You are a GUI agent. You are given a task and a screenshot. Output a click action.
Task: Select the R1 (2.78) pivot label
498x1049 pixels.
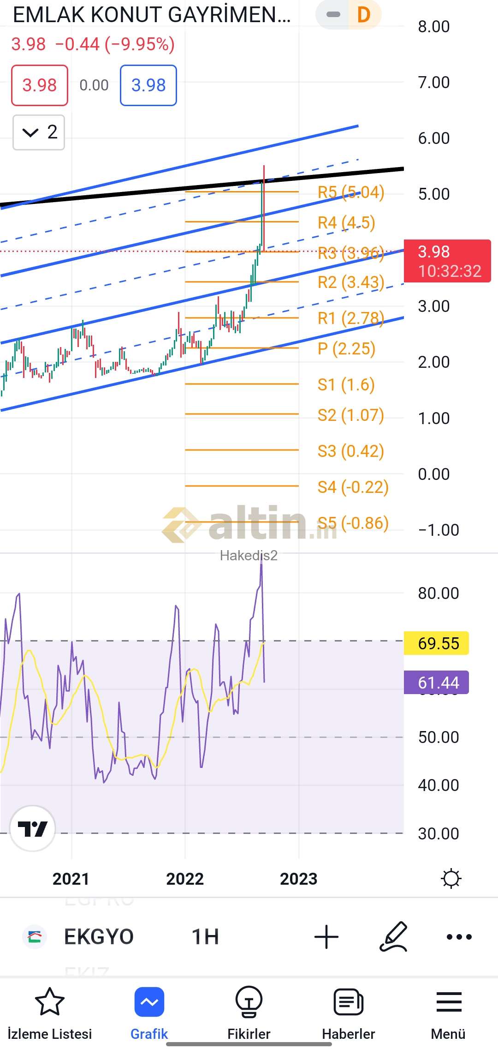click(x=351, y=318)
